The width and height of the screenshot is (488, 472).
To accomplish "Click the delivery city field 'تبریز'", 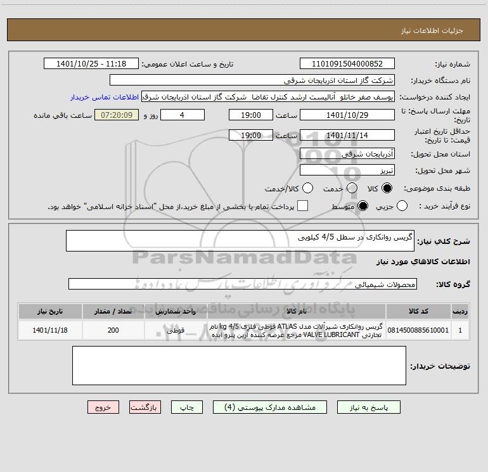I will 347,170.
